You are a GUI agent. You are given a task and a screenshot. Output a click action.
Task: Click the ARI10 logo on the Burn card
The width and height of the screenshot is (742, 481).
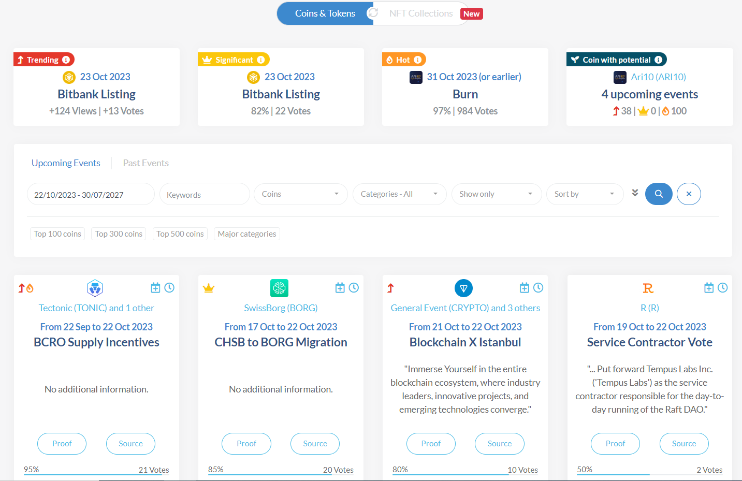point(416,77)
